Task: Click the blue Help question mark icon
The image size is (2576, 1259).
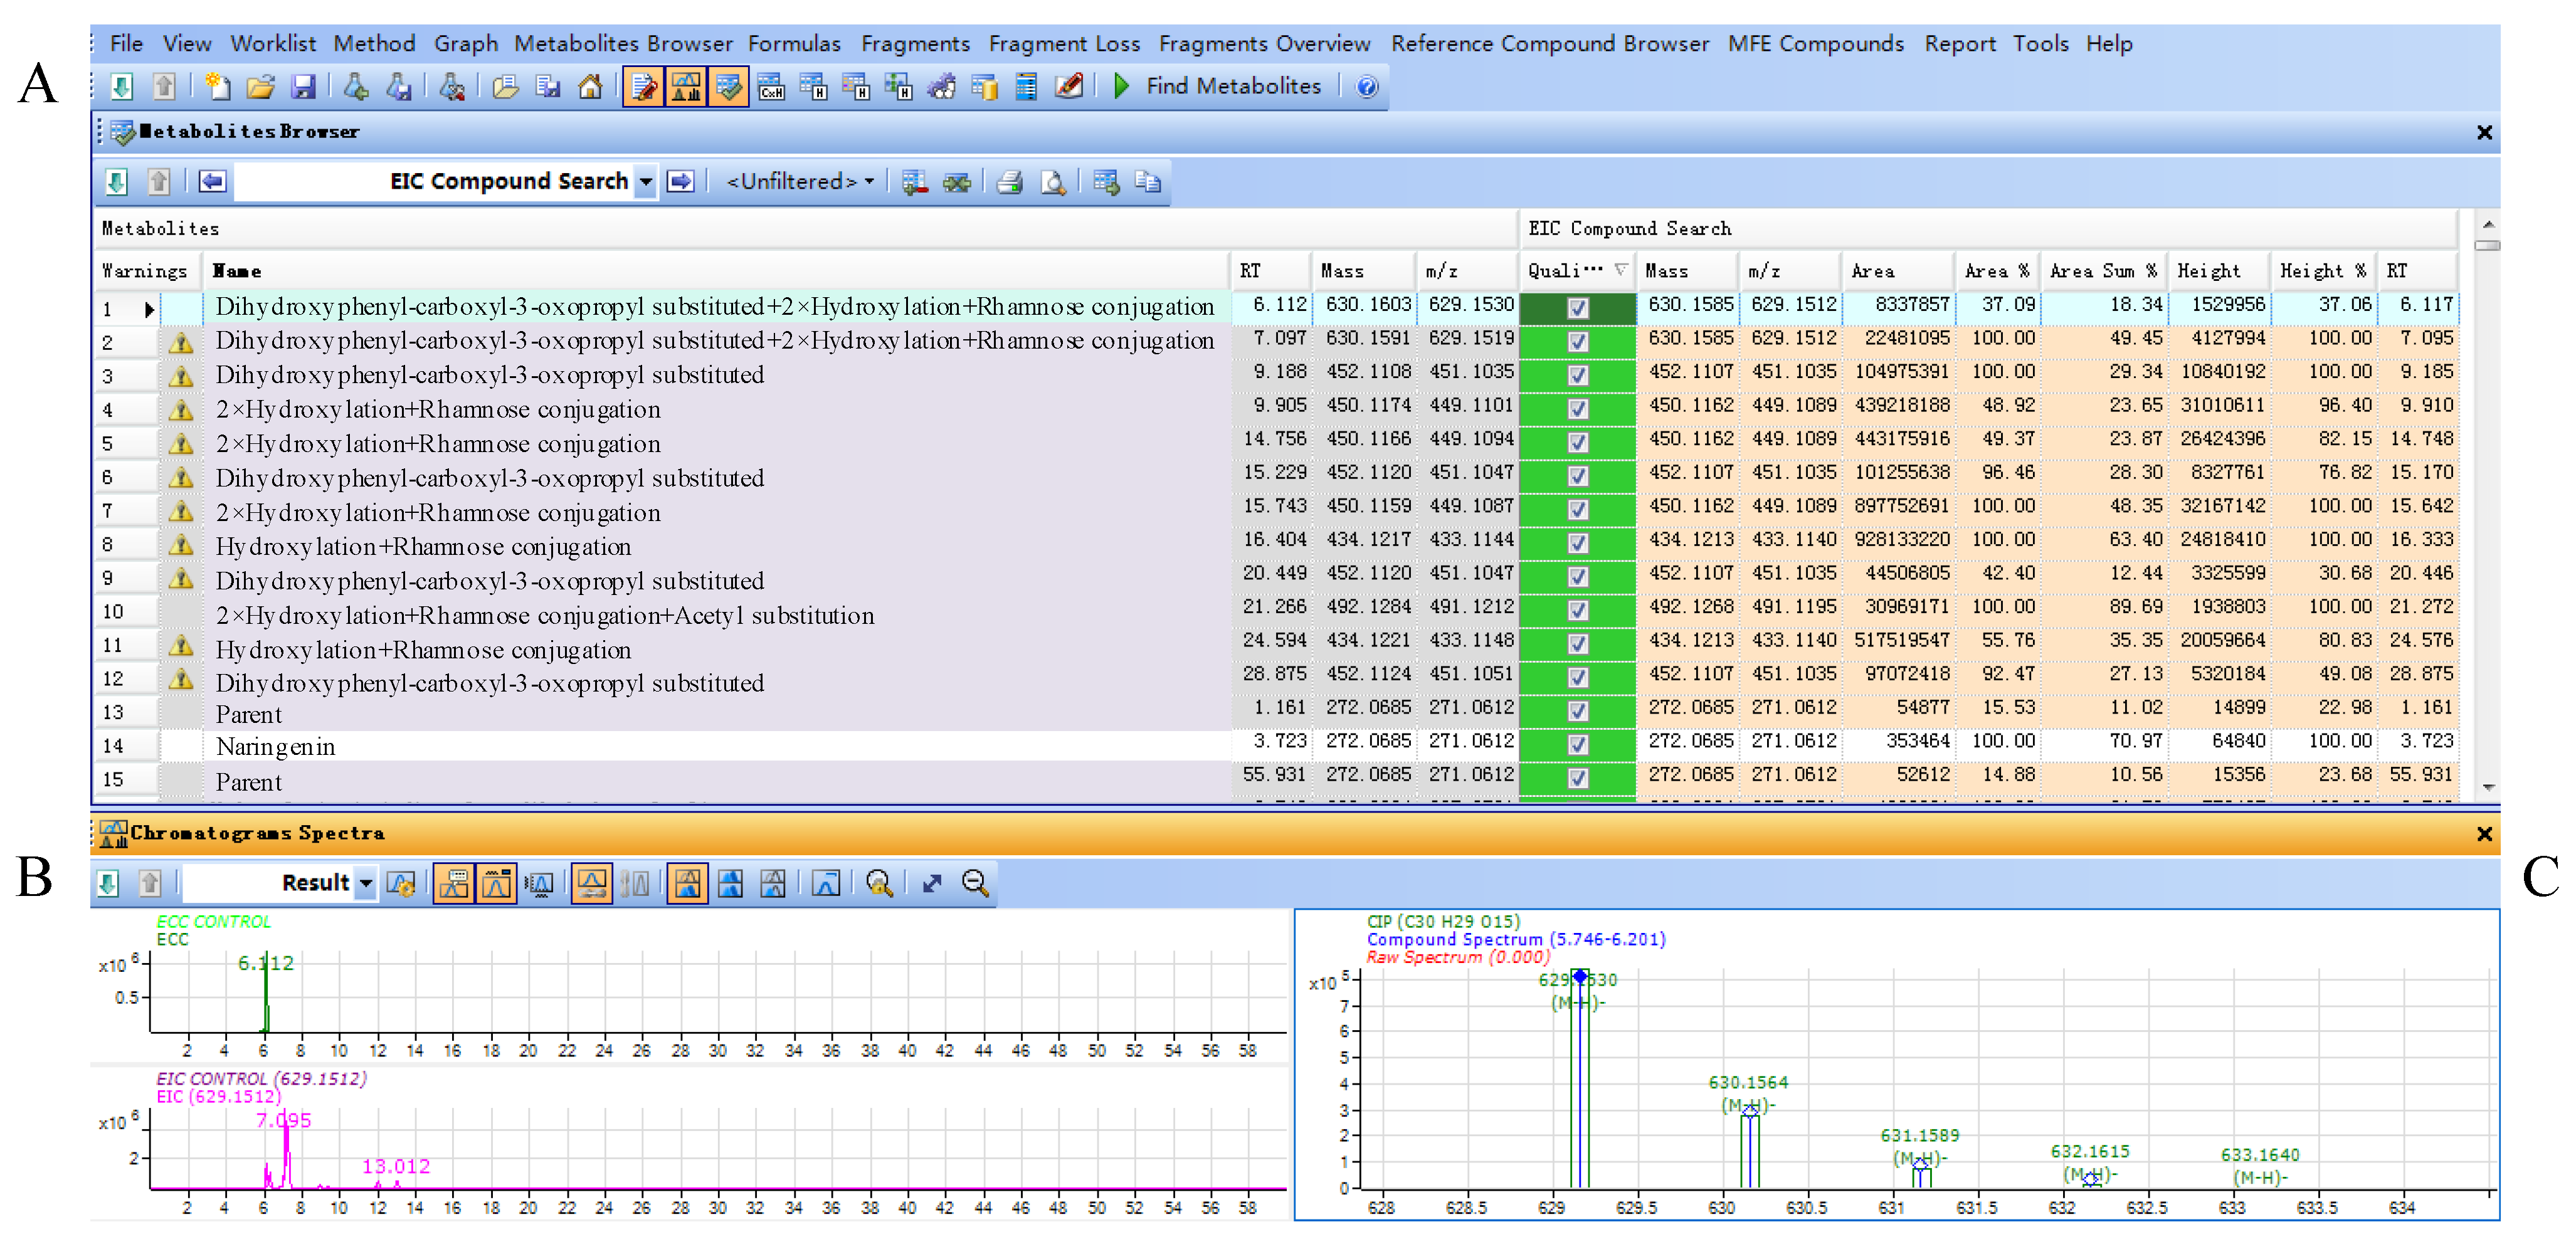Action: tap(1367, 87)
